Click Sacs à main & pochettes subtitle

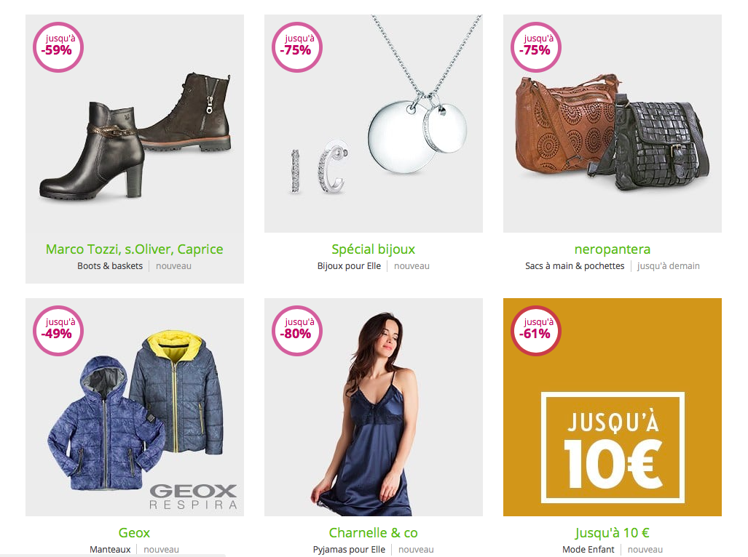coord(575,265)
